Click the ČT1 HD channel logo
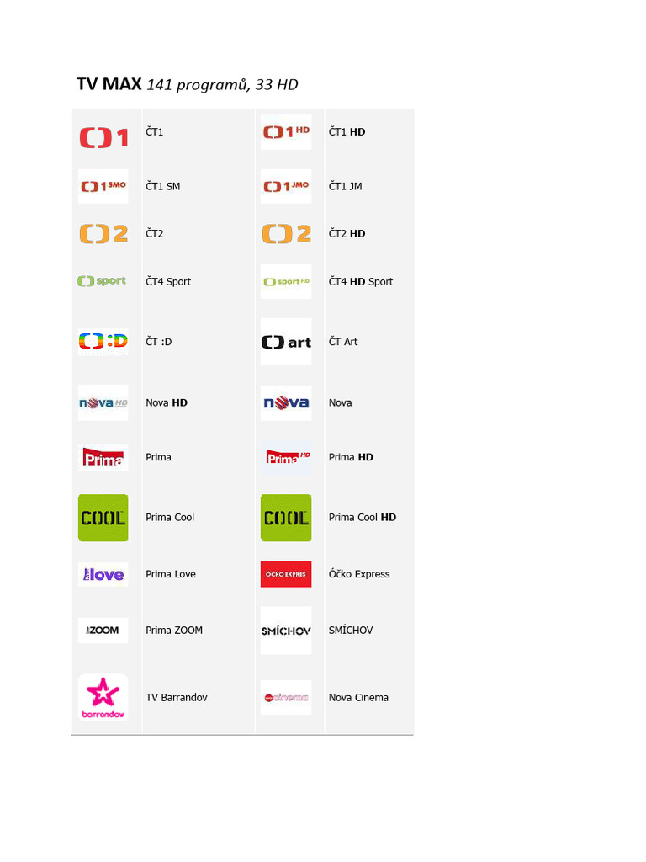The image size is (646, 862). click(x=286, y=132)
